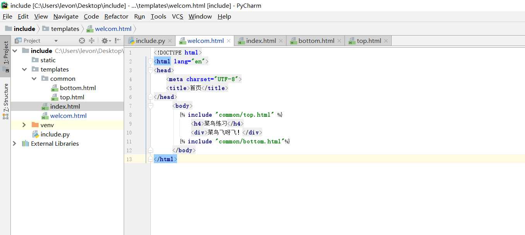Viewport: 525px width, 235px height.
Task: Select the static folder
Action: pyautogui.click(x=48, y=60)
